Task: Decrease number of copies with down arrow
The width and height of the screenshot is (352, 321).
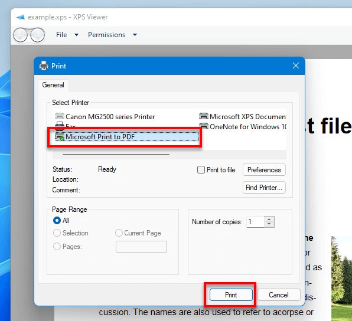Action: coord(269,224)
